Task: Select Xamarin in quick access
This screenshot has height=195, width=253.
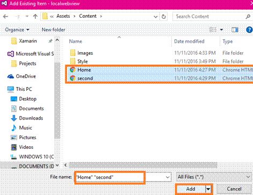Action: click(x=28, y=41)
